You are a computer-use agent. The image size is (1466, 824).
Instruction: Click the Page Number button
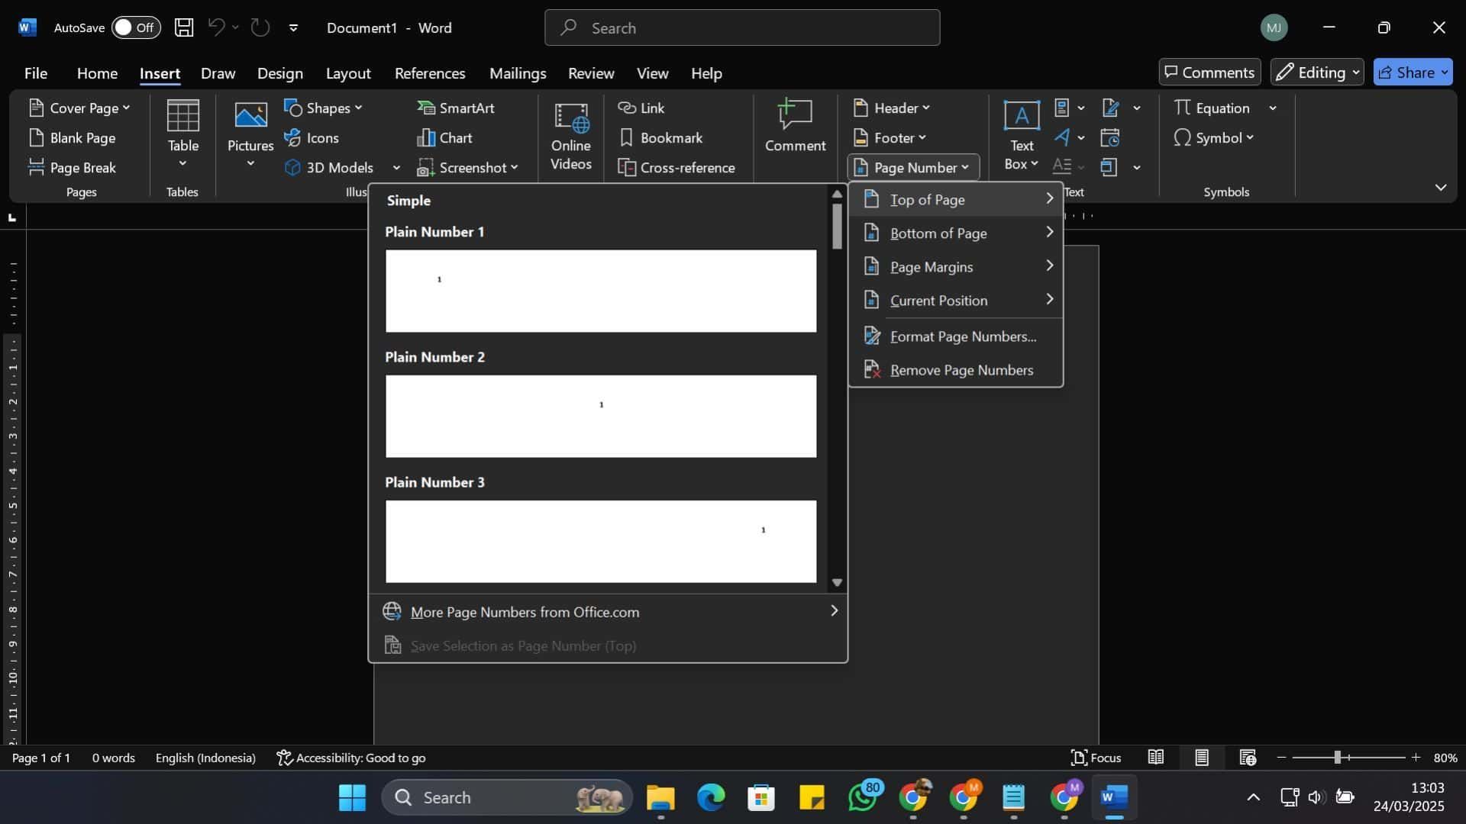pos(912,167)
